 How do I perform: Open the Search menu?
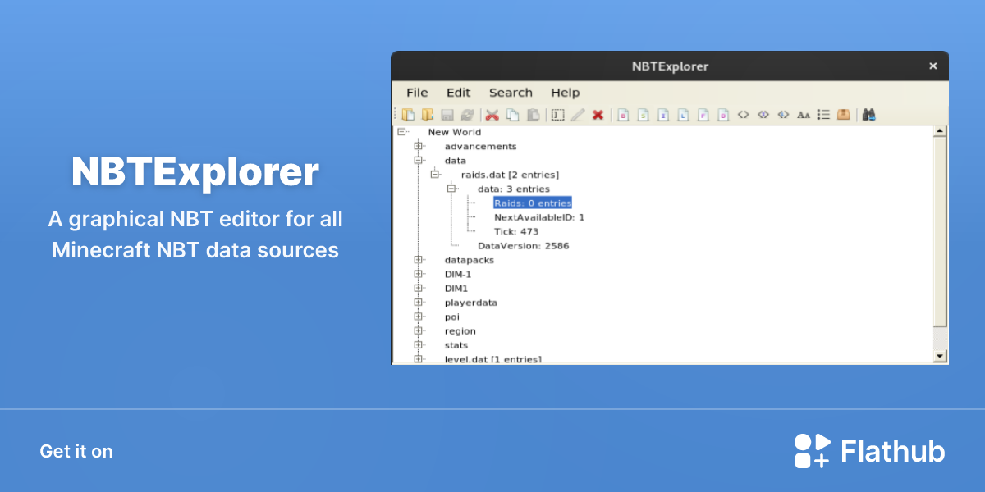tap(511, 93)
